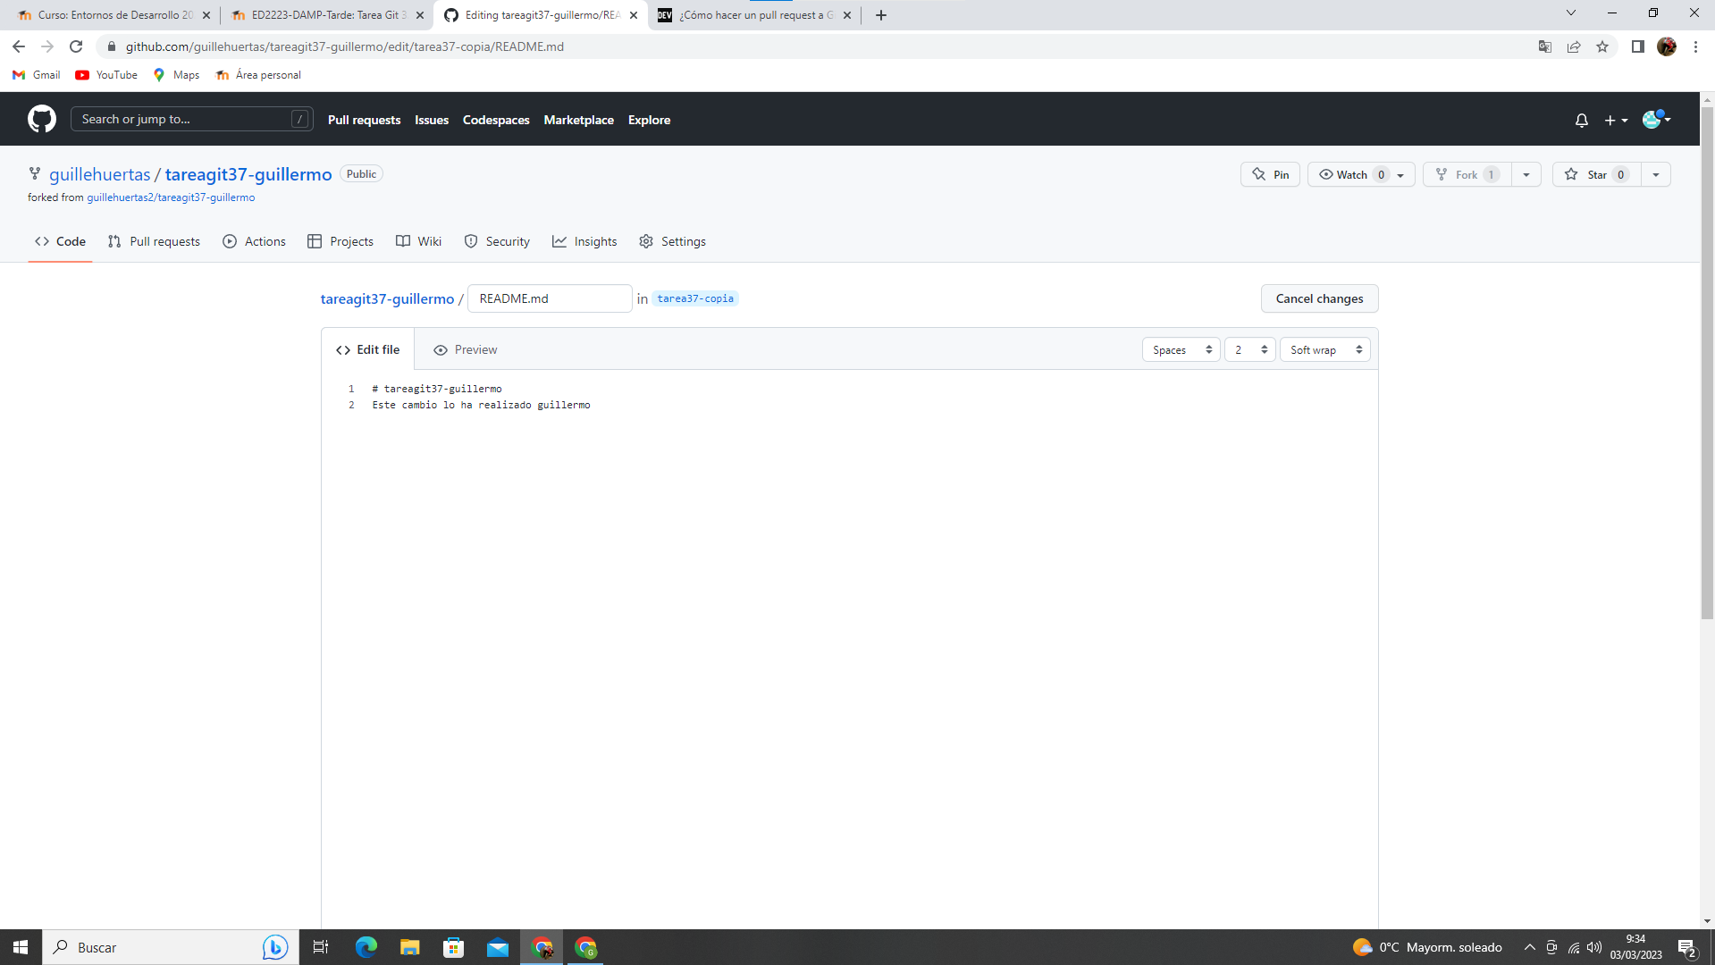Open the Insights tab

coord(584,241)
